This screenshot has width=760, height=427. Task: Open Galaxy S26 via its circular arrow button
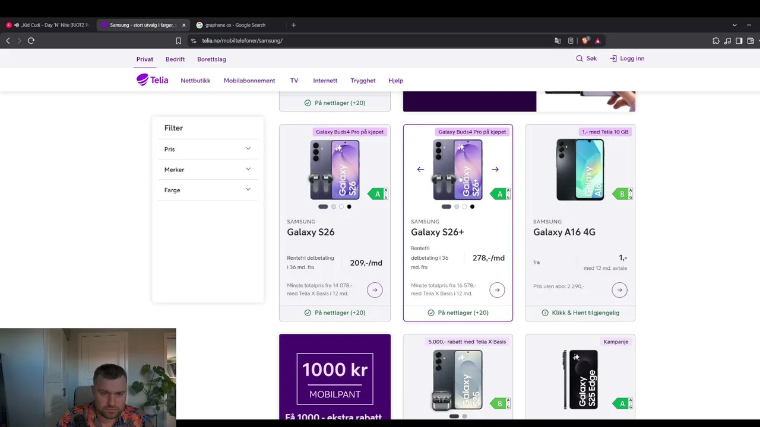click(375, 290)
